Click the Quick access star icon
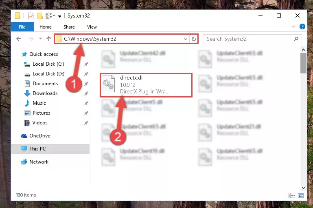 click(x=24, y=54)
